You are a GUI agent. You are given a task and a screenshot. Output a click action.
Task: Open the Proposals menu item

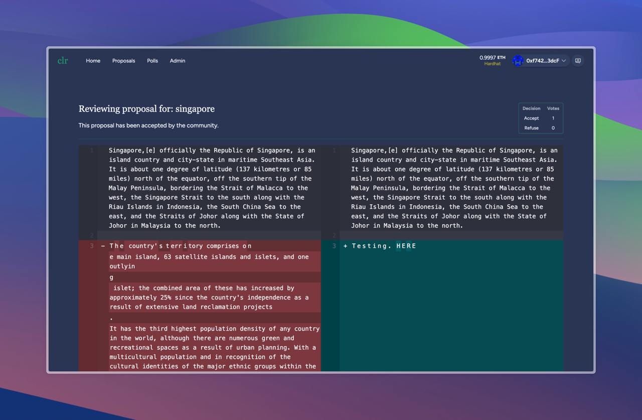click(x=123, y=61)
